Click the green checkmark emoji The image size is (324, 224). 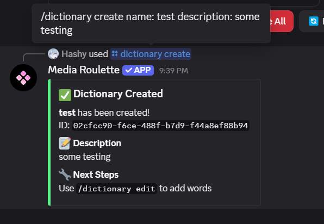click(x=65, y=95)
